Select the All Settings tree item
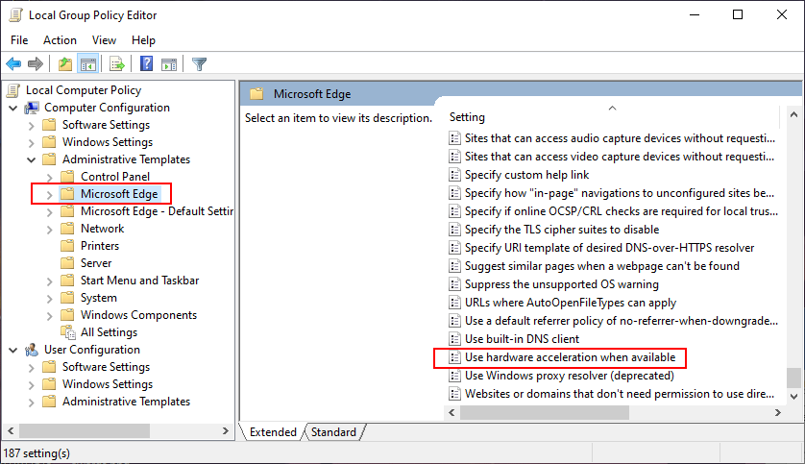This screenshot has width=805, height=464. [109, 332]
